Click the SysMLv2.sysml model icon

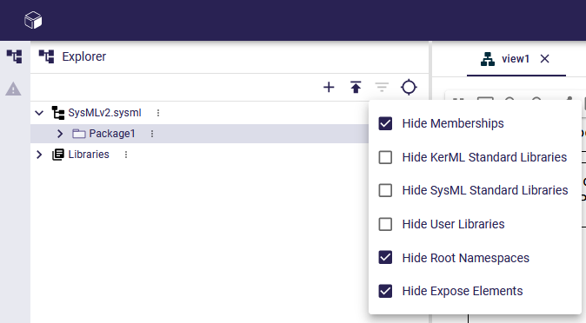(58, 113)
